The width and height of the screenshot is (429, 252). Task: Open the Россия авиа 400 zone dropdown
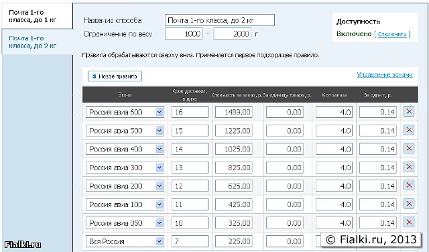pos(125,149)
